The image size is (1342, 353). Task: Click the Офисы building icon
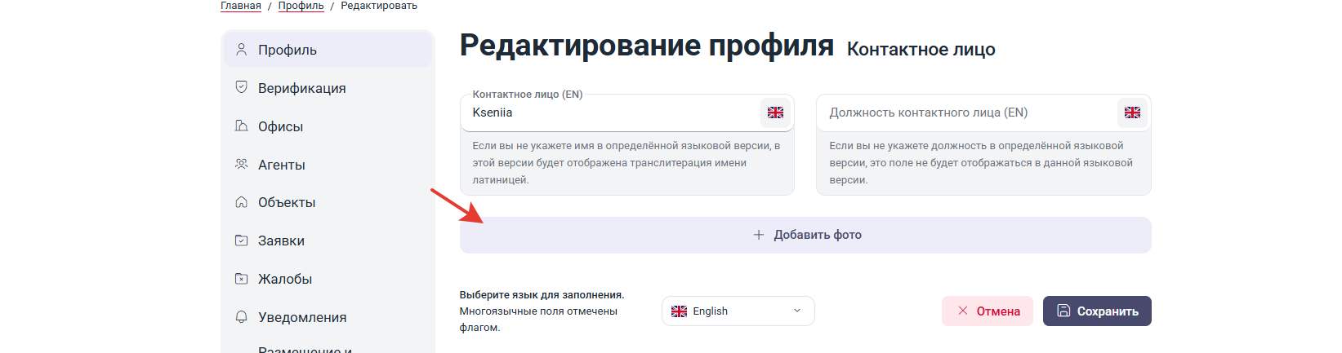click(x=241, y=126)
